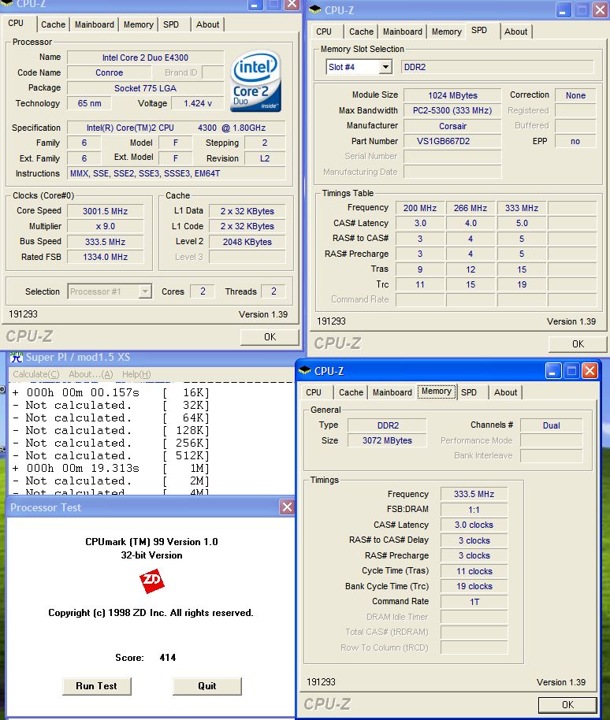Open SPD tab in the CPU window

[171, 24]
